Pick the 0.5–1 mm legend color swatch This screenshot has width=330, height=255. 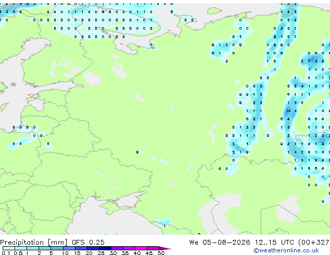(21, 248)
